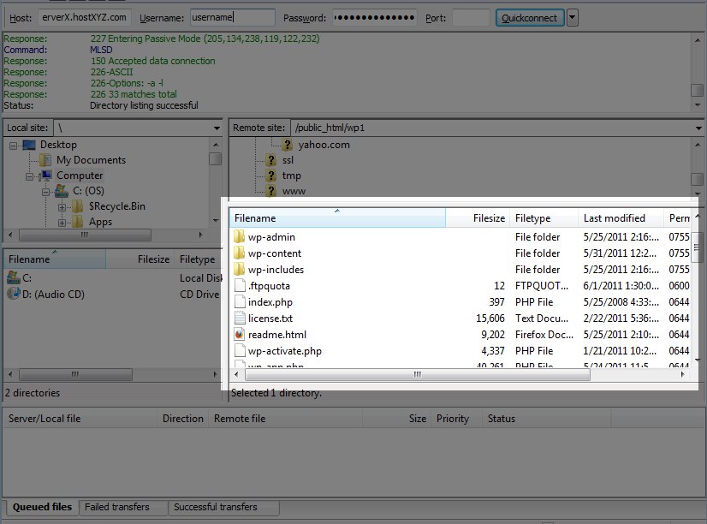This screenshot has height=524, width=707.
Task: Click the D: Audio CD drive icon
Action: 13,293
